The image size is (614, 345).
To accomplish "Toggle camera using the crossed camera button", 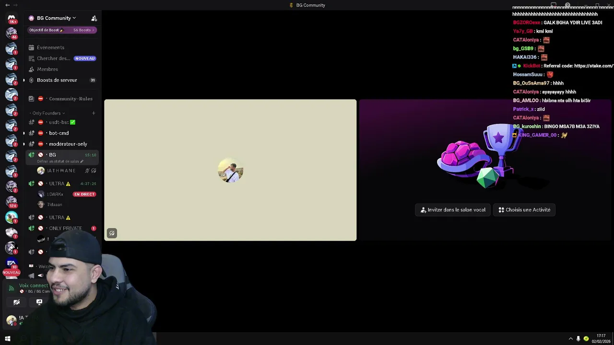I will (x=16, y=302).
